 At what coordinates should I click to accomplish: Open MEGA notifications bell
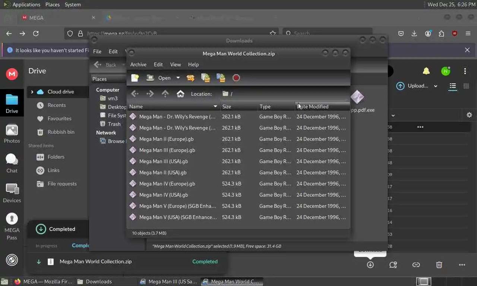426,71
